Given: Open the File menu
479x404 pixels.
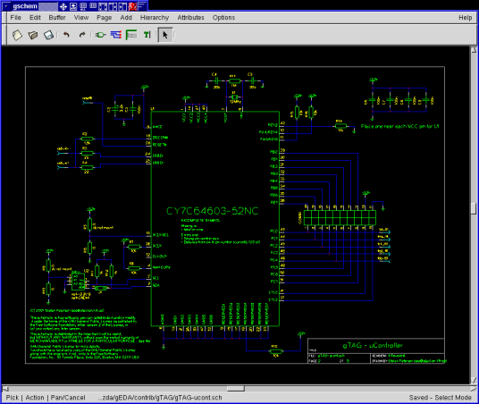Looking at the screenshot, I should click(x=15, y=17).
